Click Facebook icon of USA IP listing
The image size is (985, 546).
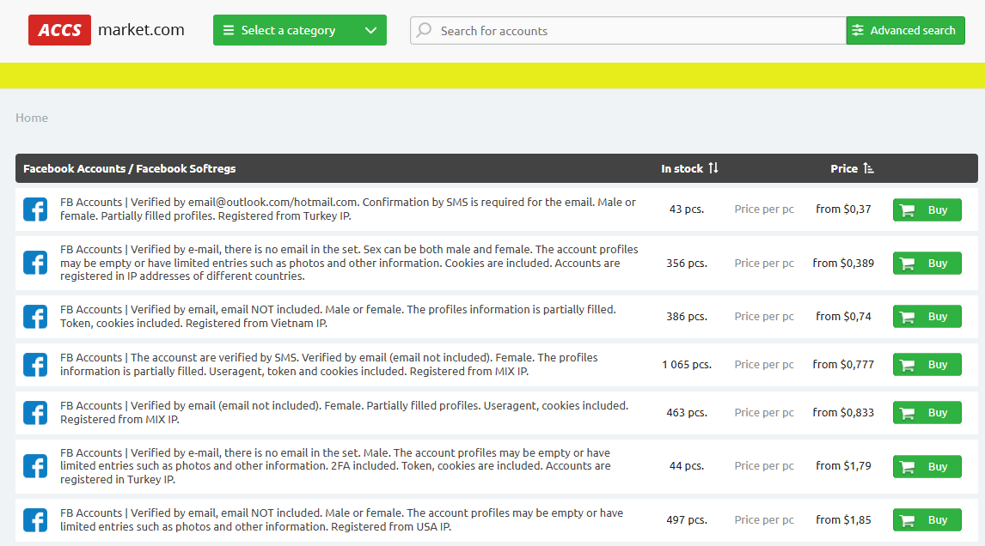coord(35,519)
